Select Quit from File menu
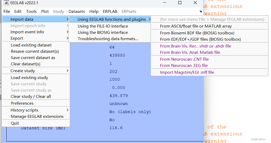 coord(35,123)
